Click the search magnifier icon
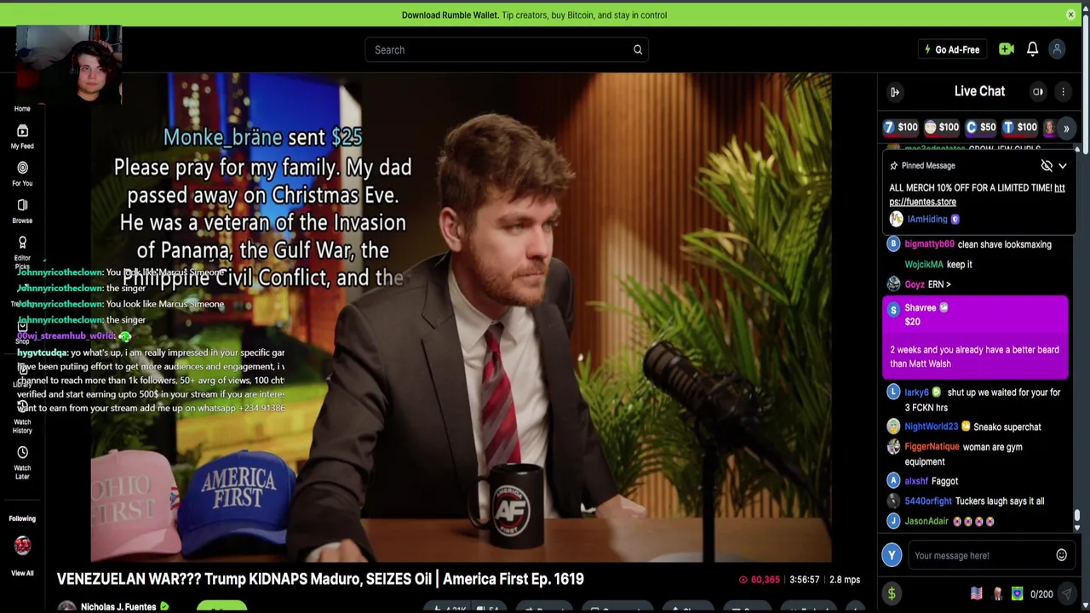 click(638, 49)
